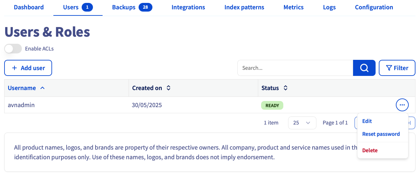The image size is (419, 175).
Task: Click the 'Page 1 of 1' text
Action: [335, 123]
